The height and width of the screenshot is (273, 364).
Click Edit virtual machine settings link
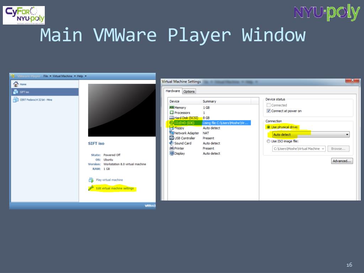pos(115,188)
